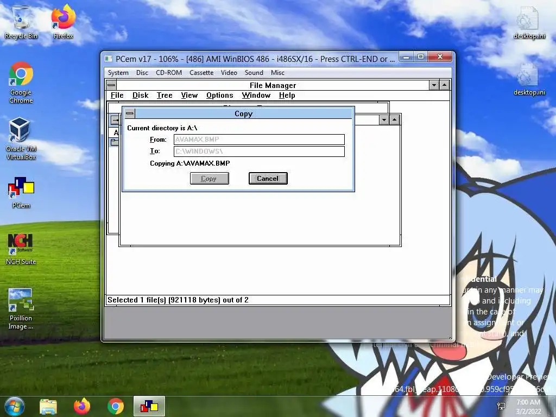Click the network tray icon
The height and width of the screenshot is (417, 556).
[501, 406]
